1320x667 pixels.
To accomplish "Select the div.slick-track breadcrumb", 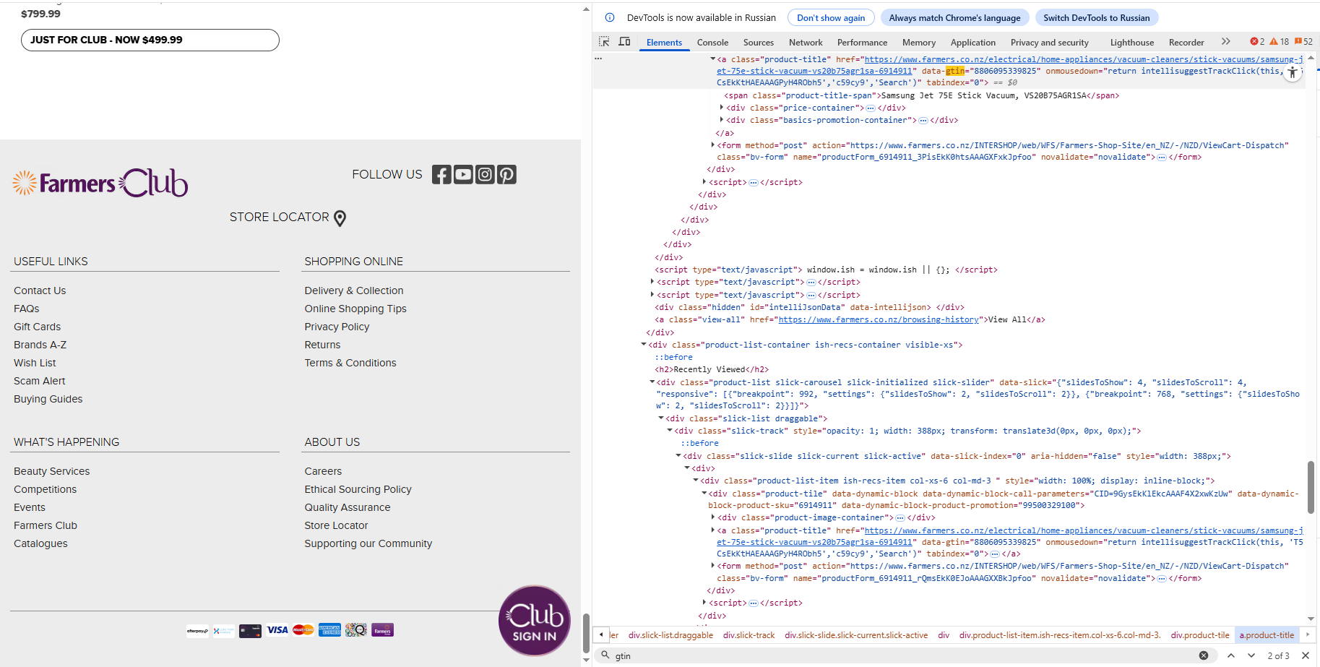I will 749,635.
